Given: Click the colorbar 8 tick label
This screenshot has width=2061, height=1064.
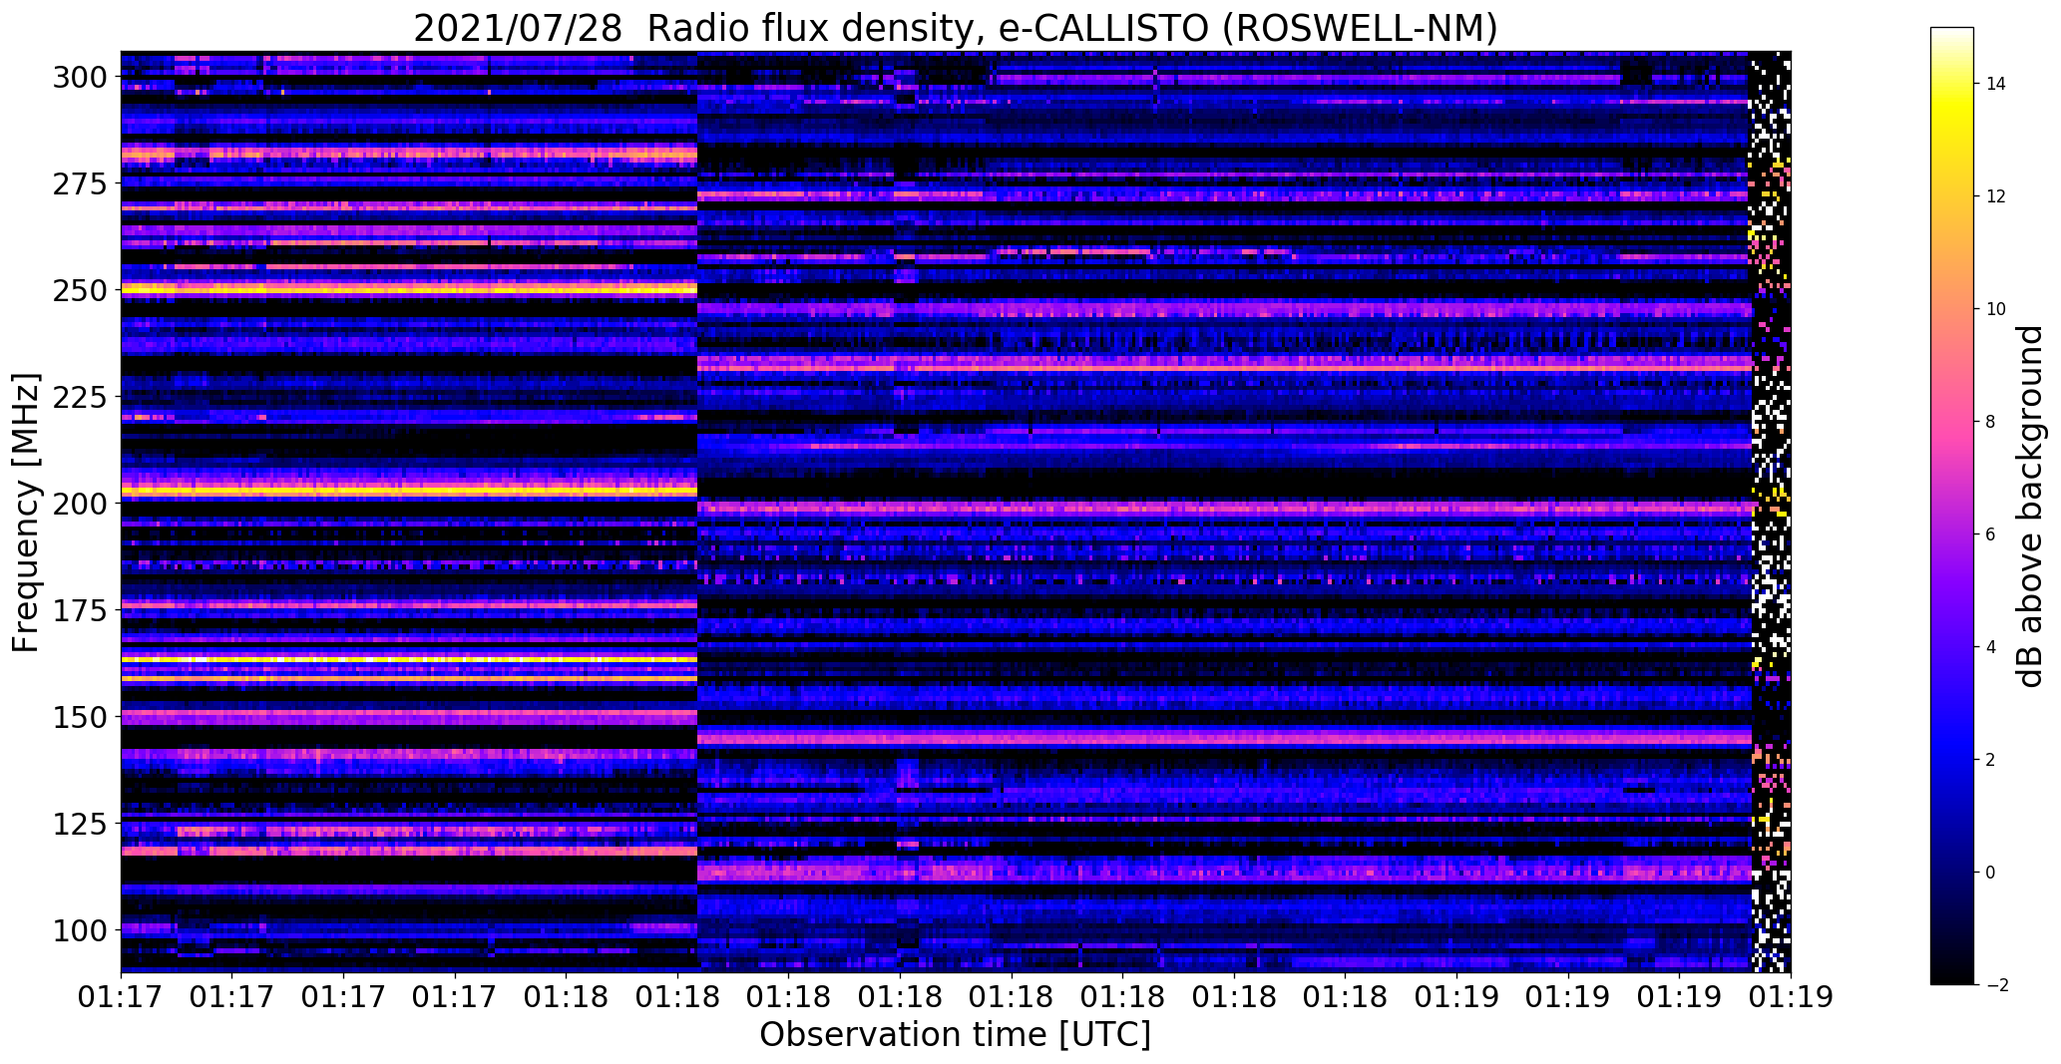Looking at the screenshot, I should [1990, 422].
